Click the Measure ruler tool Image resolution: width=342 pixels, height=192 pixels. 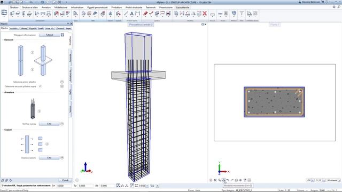(212, 14)
